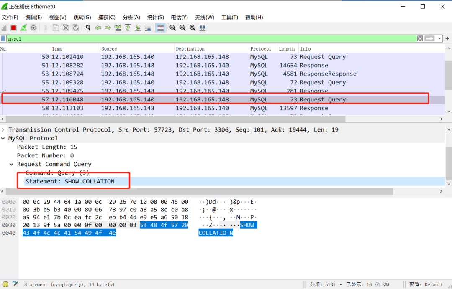Click the mysql display filter field
The height and width of the screenshot is (289, 452).
[209, 38]
